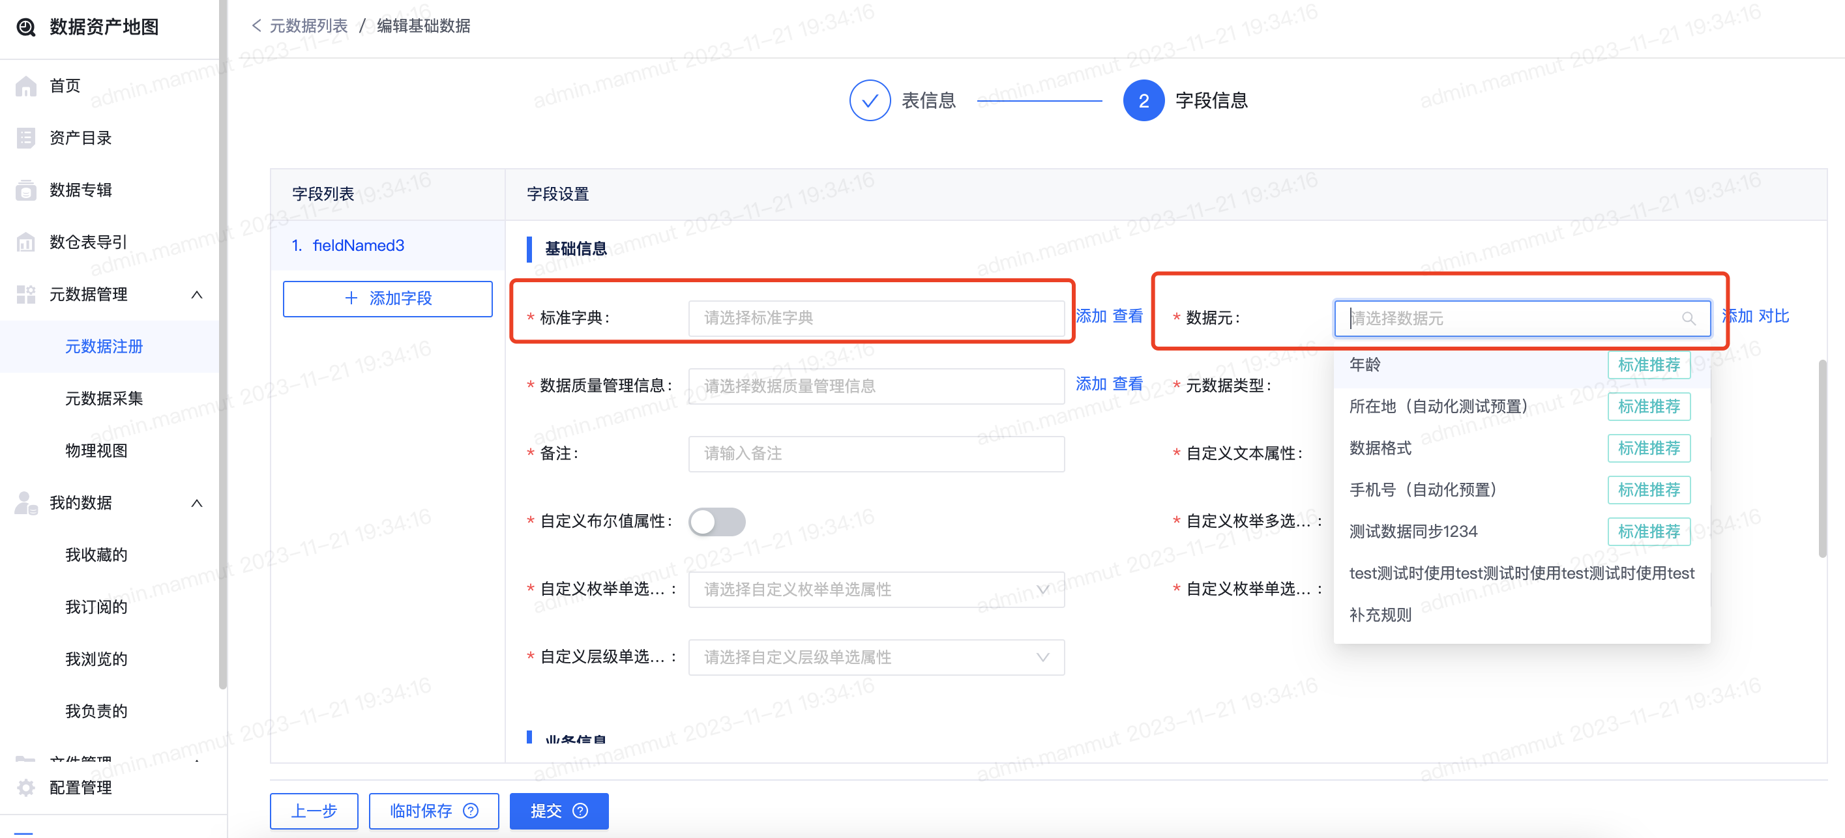Image resolution: width=1845 pixels, height=838 pixels.
Task: Collapse the 元数据管理 menu chevron
Action: click(x=197, y=295)
